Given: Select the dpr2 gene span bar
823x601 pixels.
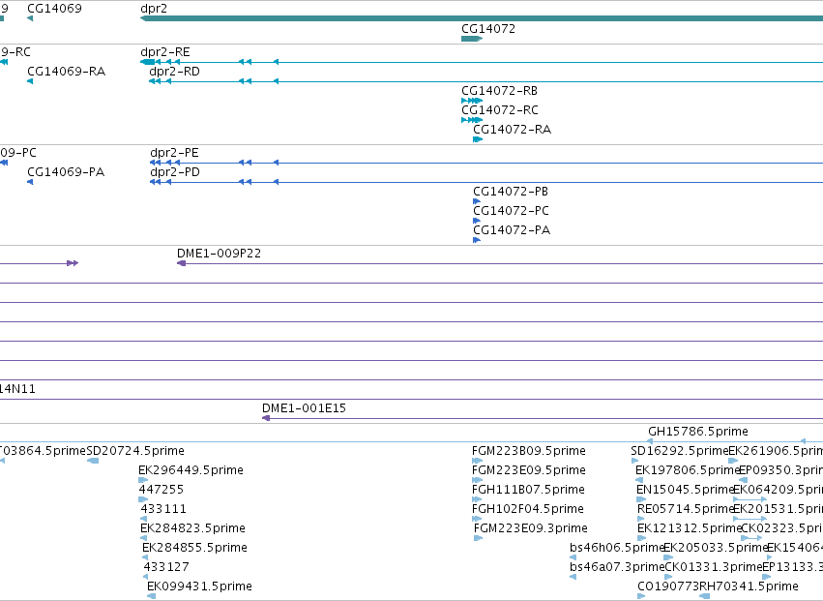Looking at the screenshot, I should [x=482, y=19].
